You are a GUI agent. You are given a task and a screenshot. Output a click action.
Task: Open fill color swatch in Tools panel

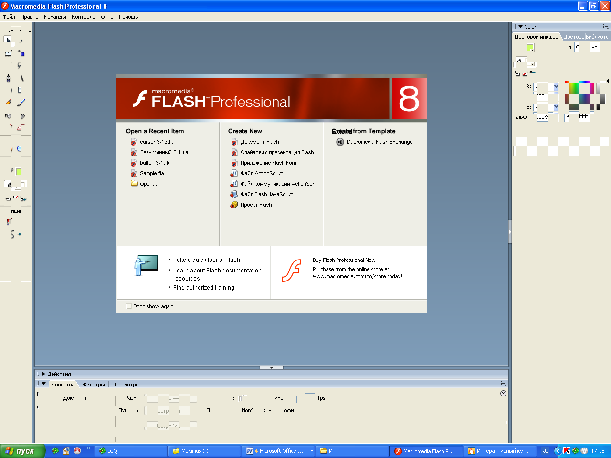(x=21, y=186)
